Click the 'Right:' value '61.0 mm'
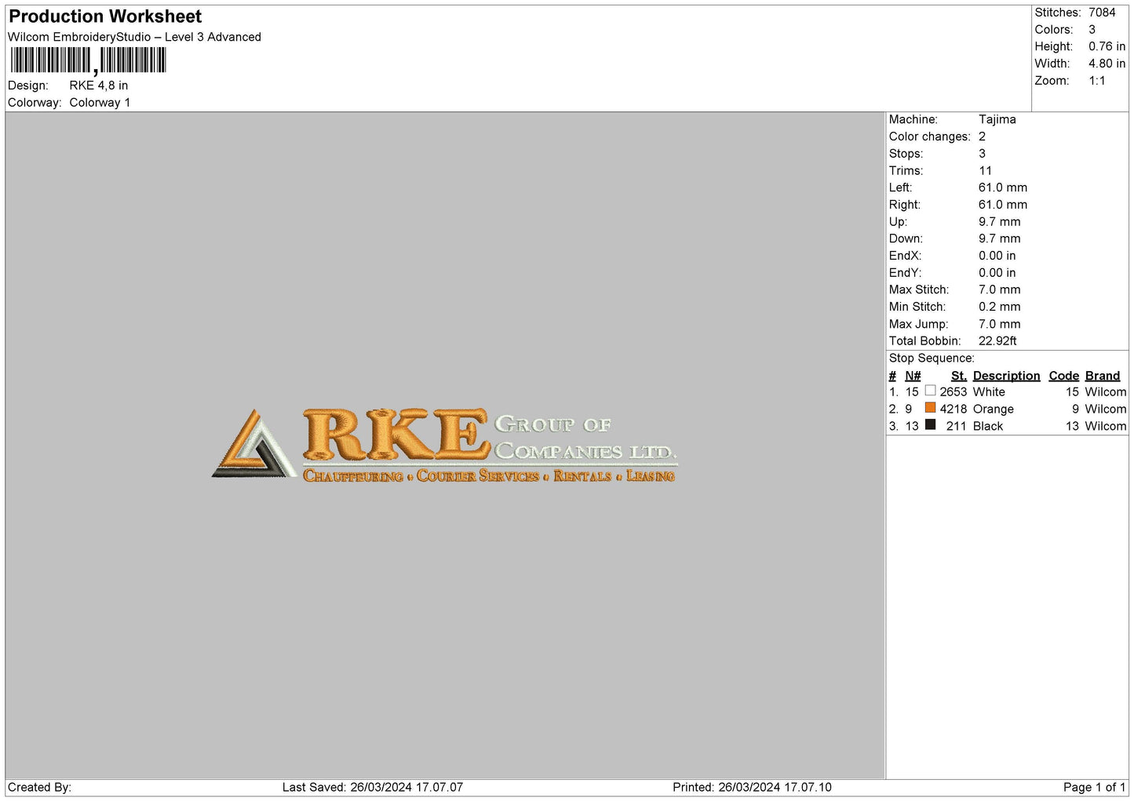Screen dimensions: 1134x801 pos(1003,205)
